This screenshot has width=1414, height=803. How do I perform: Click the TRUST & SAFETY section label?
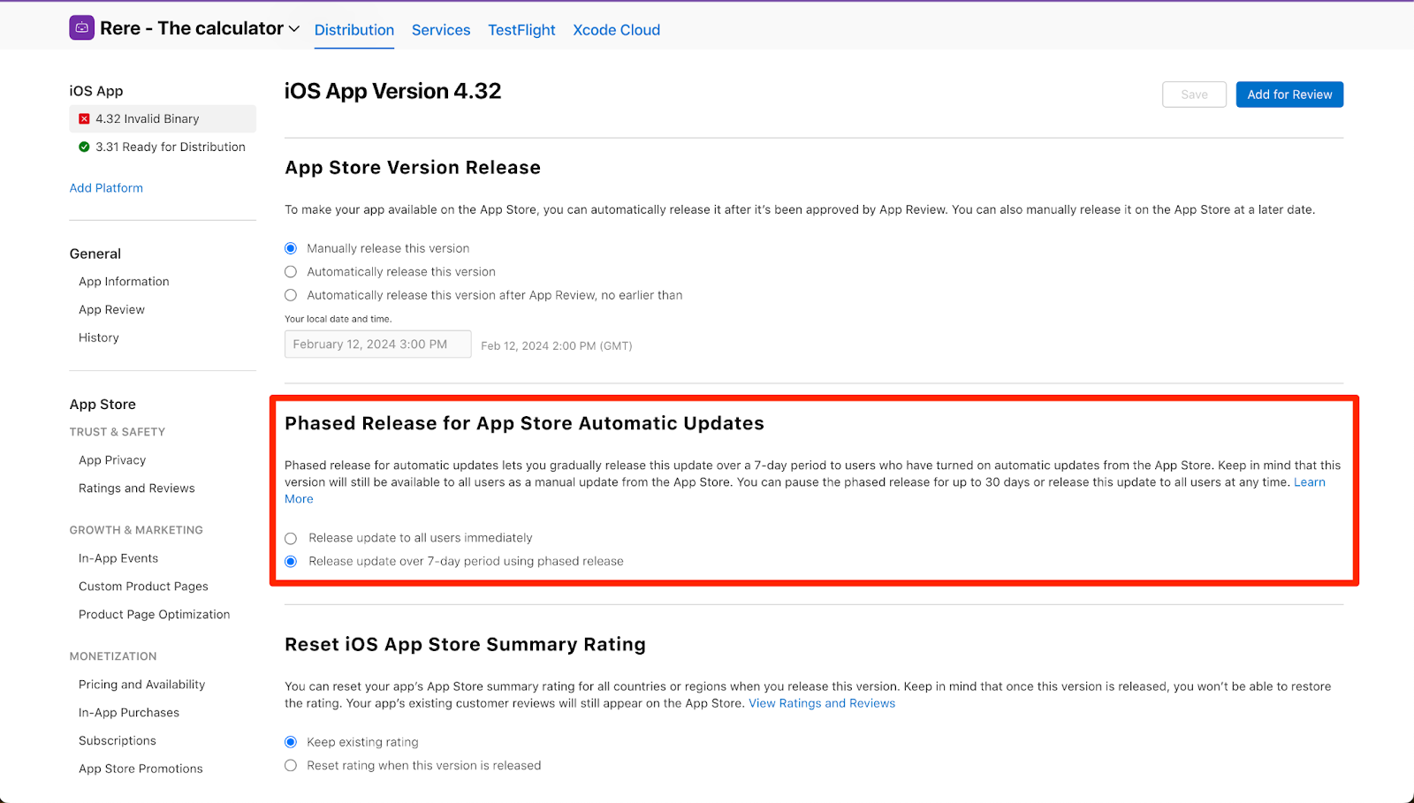(118, 432)
